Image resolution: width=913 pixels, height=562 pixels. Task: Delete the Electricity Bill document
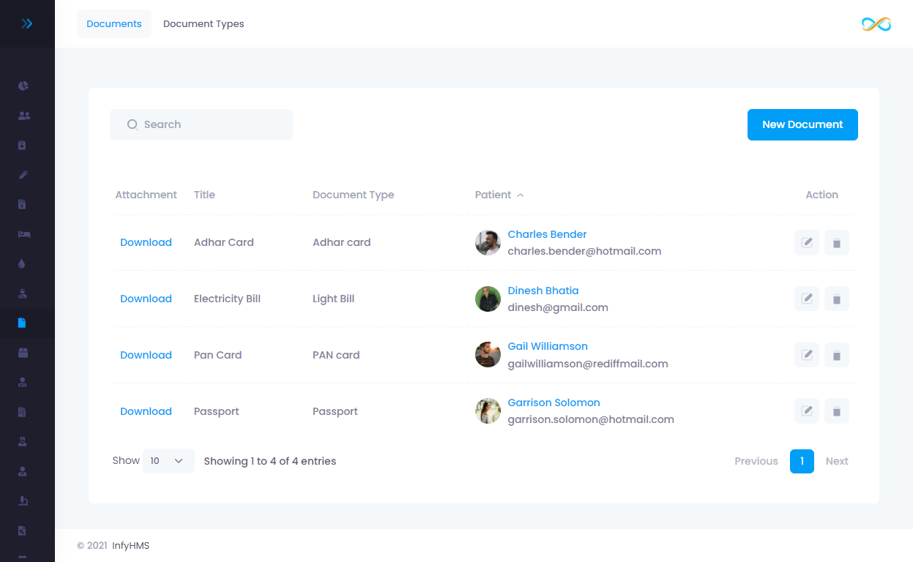click(837, 299)
